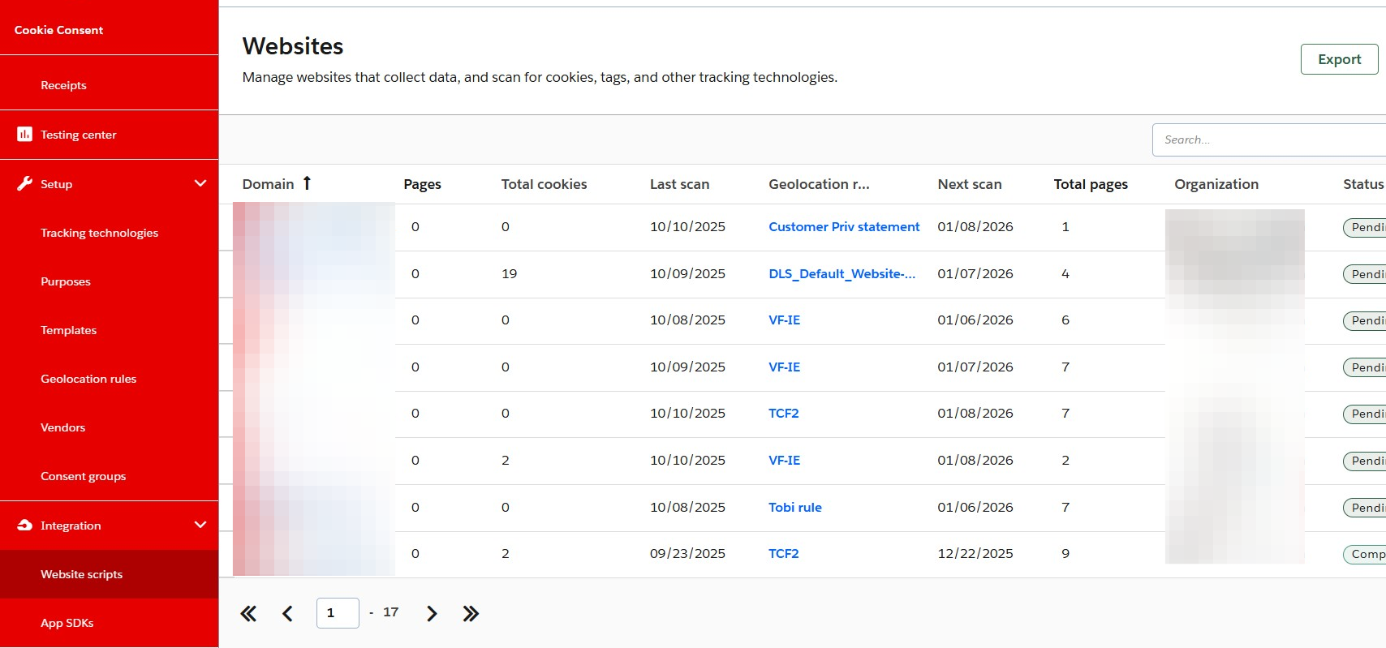Collapse the Setup menu section

coord(200,183)
